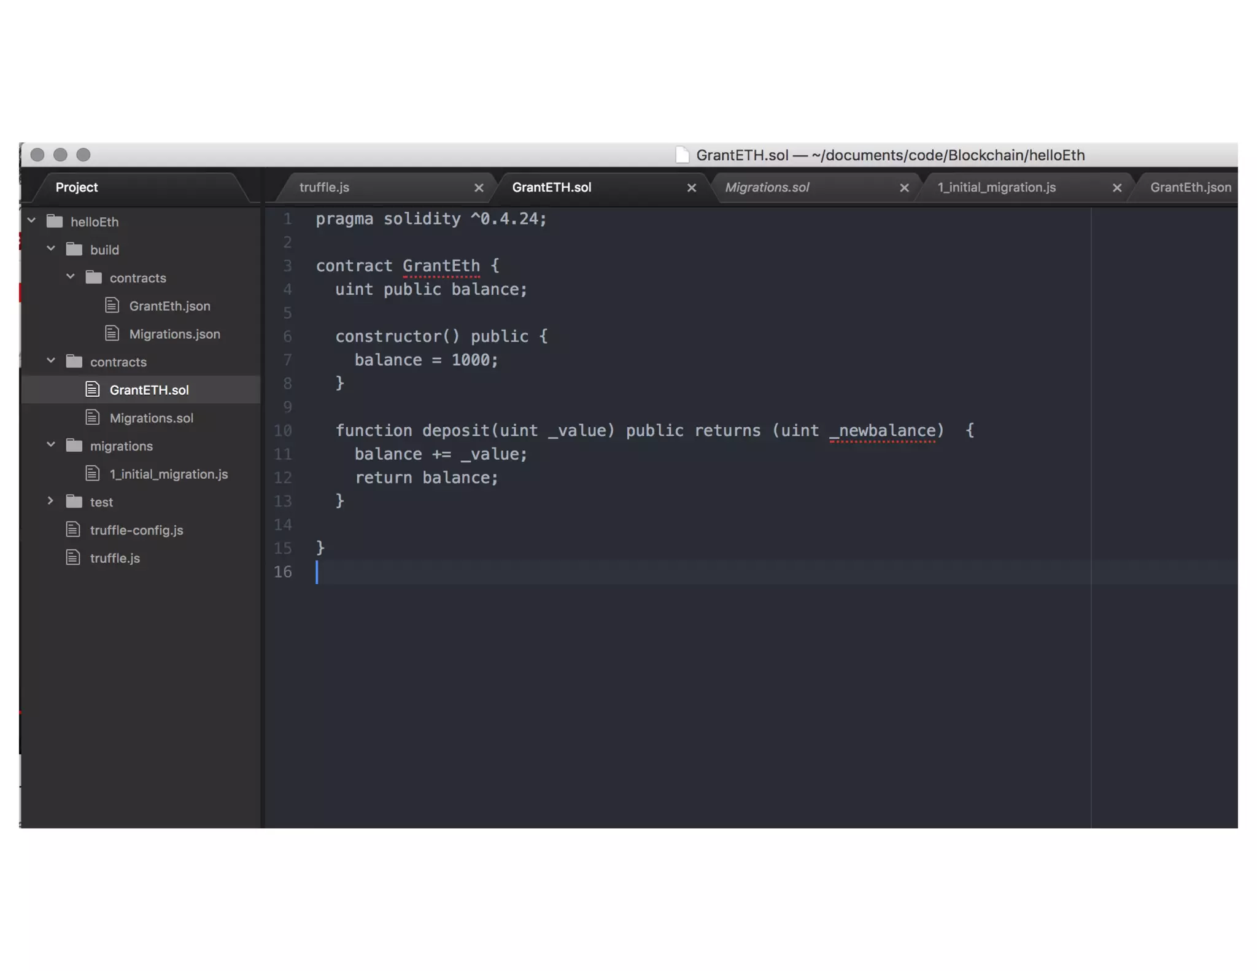This screenshot has height=971, width=1257.
Task: Switch to the truffle.js tab
Action: click(324, 188)
